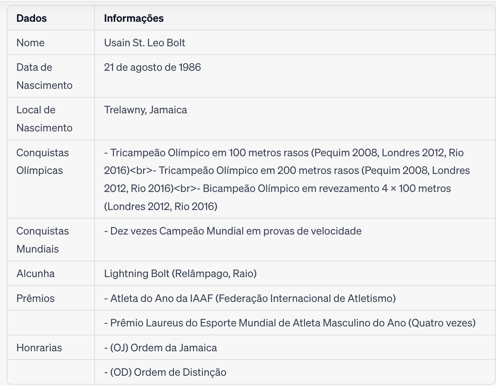The image size is (496, 386).
Task: Click '(OJ) Ordem da Jamaica' cell
Action: [160, 348]
